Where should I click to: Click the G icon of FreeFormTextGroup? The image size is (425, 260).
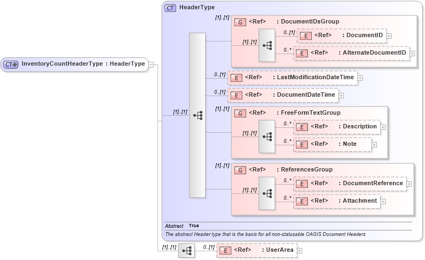coord(240,113)
